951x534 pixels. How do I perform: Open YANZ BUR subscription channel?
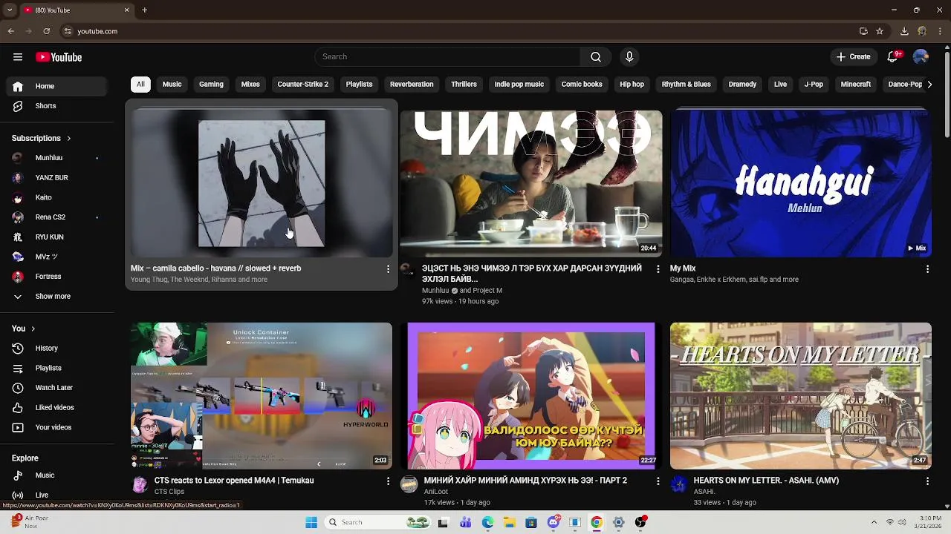coord(57,178)
